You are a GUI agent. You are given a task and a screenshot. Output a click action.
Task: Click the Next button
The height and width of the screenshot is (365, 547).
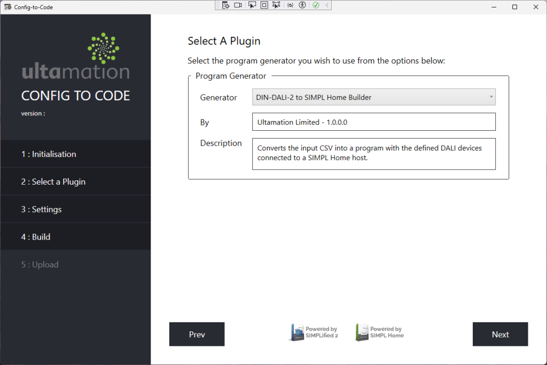tap(500, 335)
